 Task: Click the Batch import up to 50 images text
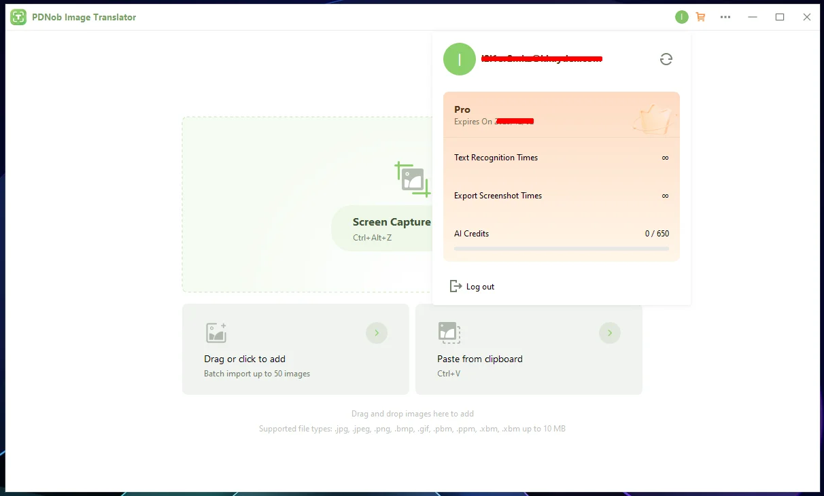coord(257,374)
